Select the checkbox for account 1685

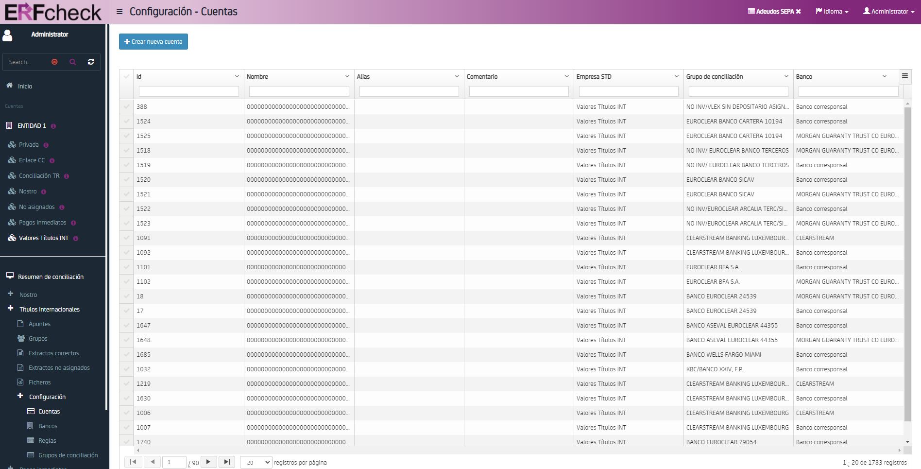click(126, 354)
